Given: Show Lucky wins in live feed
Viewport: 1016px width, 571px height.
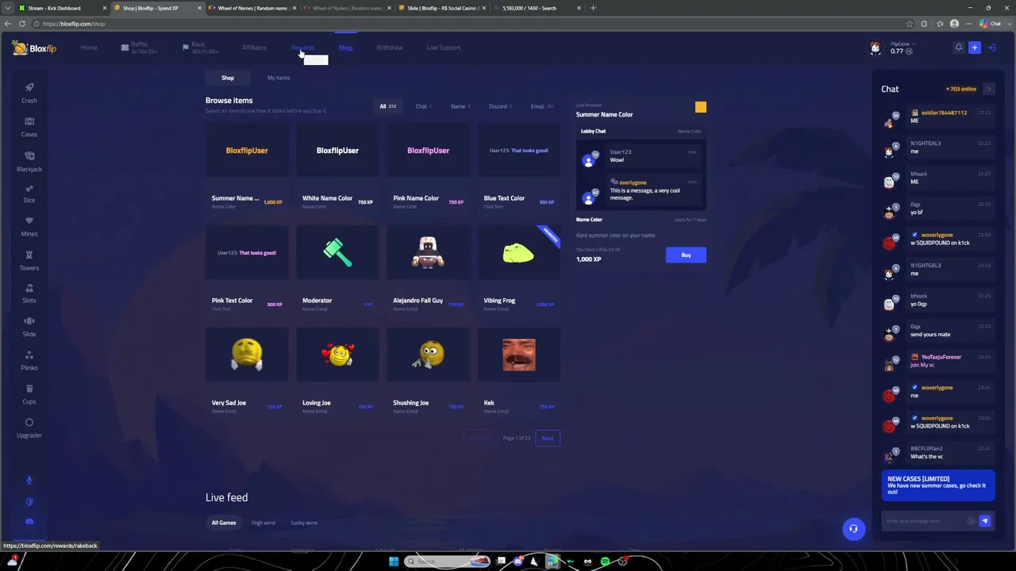Looking at the screenshot, I should click(x=304, y=523).
